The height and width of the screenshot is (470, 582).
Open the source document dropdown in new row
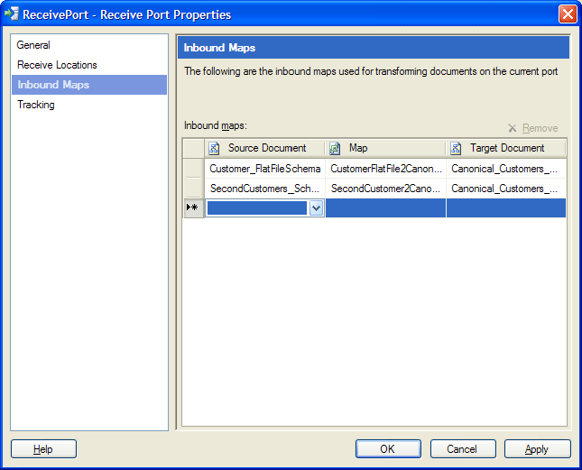coord(316,208)
